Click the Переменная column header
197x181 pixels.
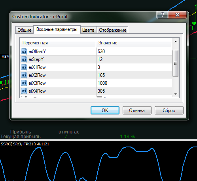(x=58, y=43)
